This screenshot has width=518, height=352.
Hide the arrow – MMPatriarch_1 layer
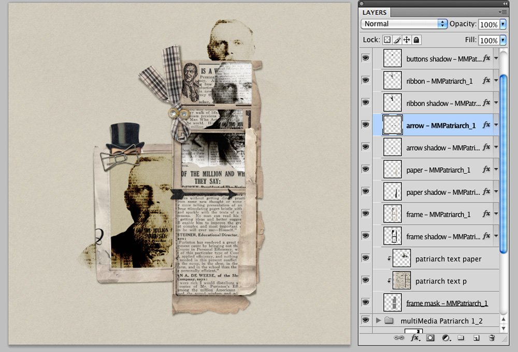(x=365, y=124)
